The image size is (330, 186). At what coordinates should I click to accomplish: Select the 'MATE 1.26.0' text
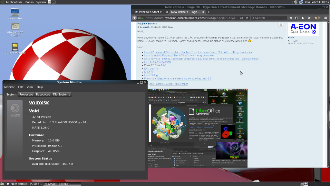[41, 128]
